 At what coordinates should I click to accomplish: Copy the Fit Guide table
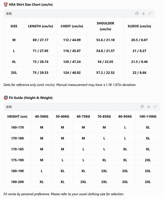[x=142, y=107]
